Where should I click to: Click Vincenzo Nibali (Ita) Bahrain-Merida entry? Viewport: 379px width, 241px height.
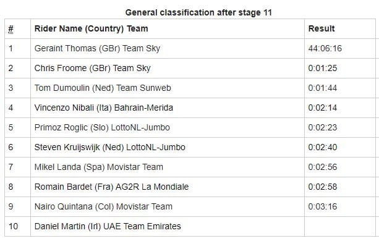(104, 108)
